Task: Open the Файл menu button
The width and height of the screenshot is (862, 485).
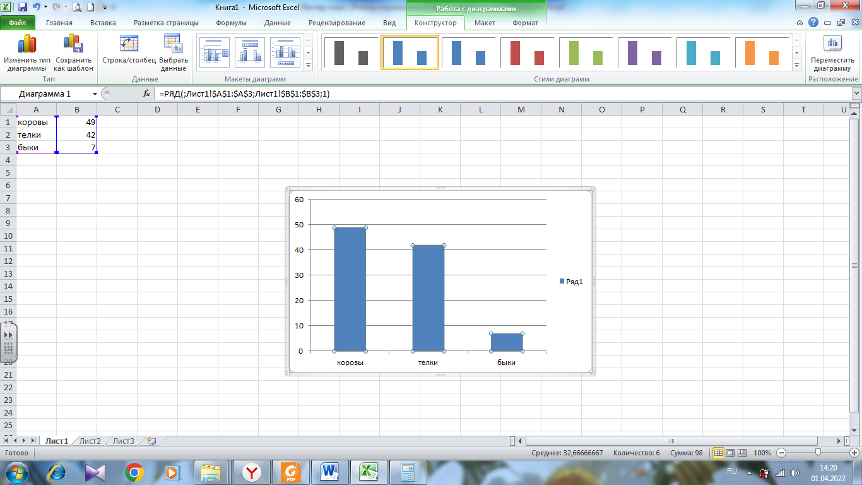Action: point(17,23)
